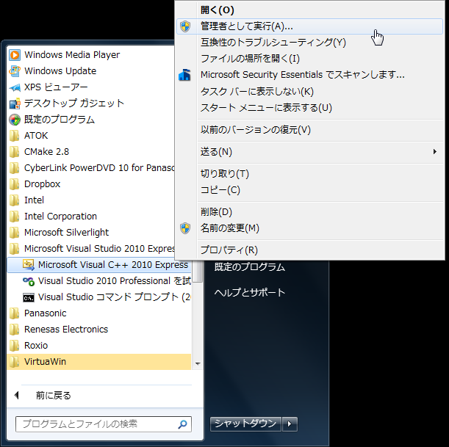449x447 pixels.
Task: Select 以前のバージョンの復元(V)
Action: [x=310, y=130]
